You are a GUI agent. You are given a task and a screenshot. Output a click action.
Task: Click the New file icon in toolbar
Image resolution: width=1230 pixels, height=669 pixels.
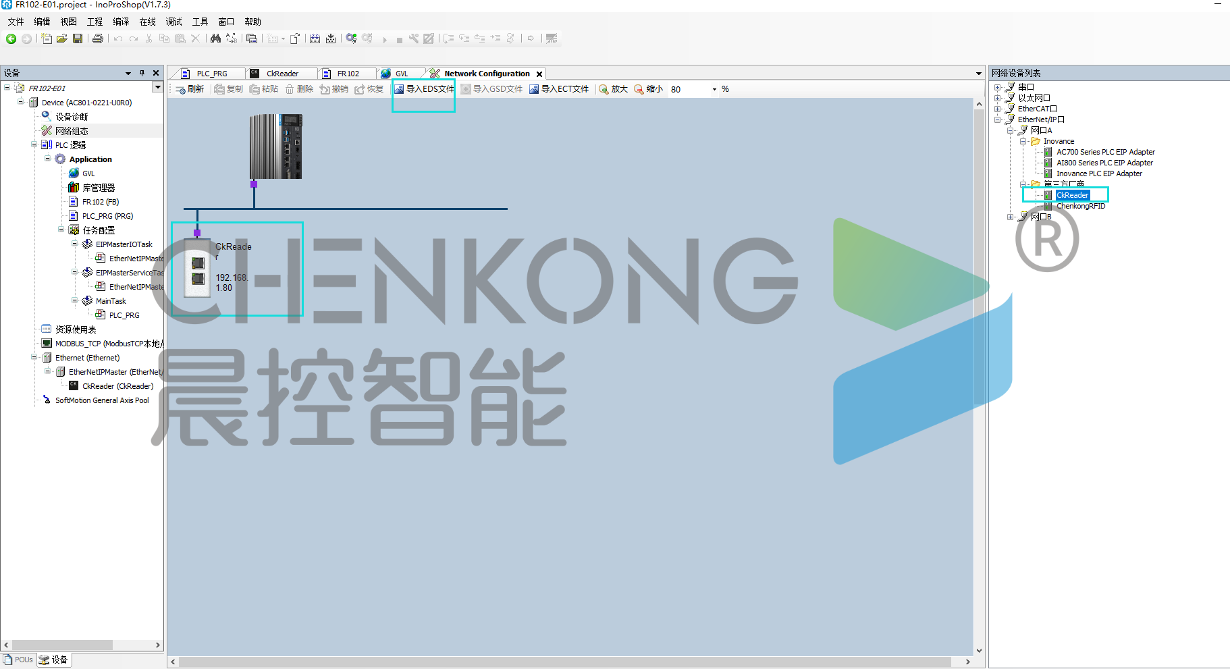pyautogui.click(x=46, y=38)
